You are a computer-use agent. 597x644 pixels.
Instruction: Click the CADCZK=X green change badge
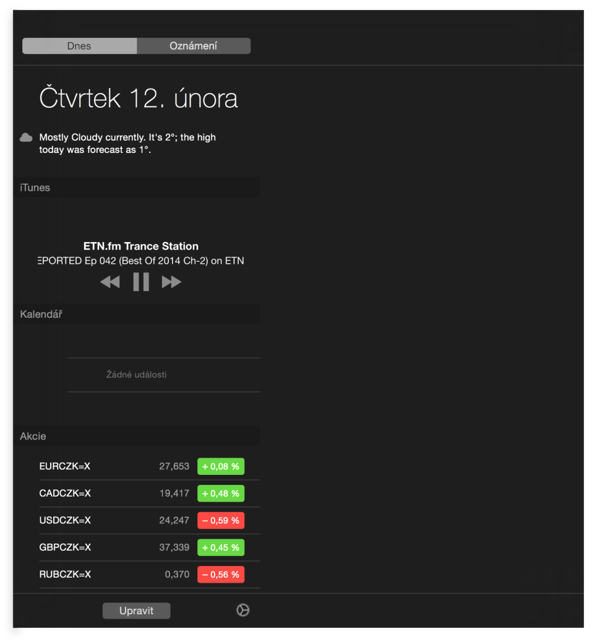pyautogui.click(x=220, y=493)
